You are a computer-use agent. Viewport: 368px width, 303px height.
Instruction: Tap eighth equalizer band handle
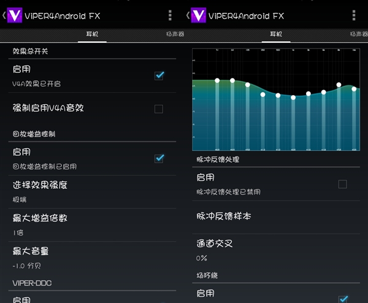point(324,92)
